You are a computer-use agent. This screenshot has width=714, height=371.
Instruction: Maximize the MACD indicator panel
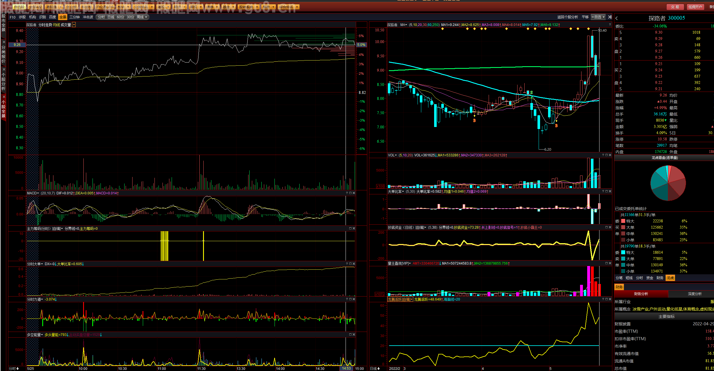click(x=350, y=193)
